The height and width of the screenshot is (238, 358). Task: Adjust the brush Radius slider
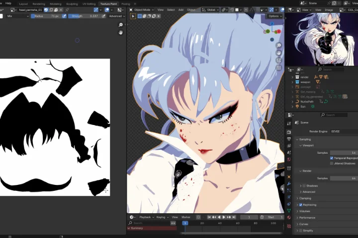[46, 16]
